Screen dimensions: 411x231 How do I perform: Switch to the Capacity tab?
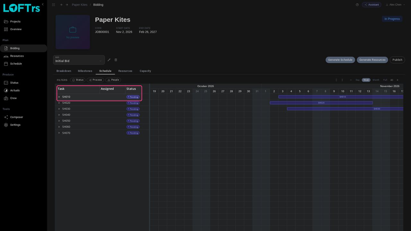[145, 71]
